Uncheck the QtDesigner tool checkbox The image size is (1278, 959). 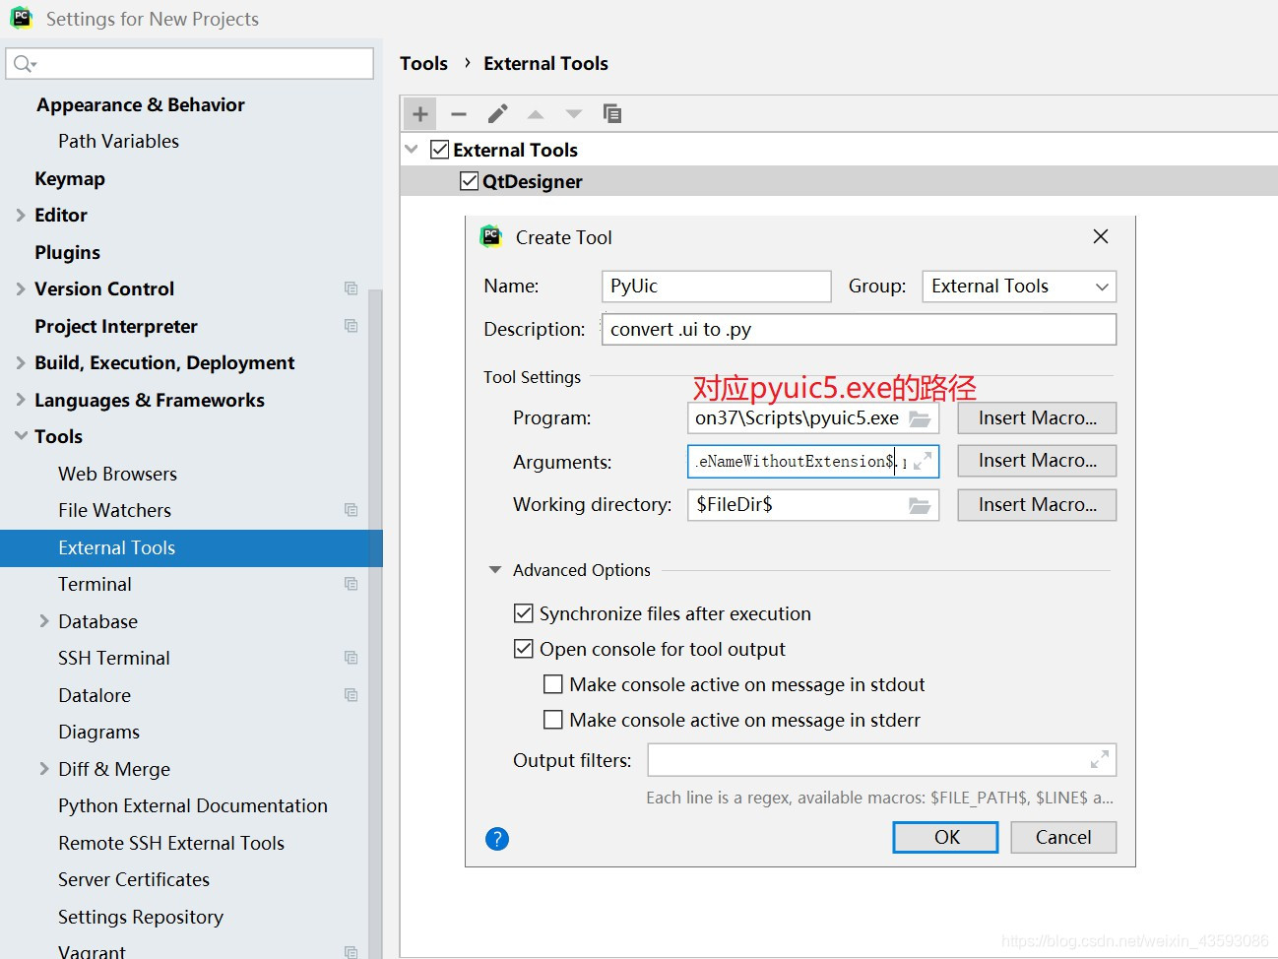tap(469, 180)
